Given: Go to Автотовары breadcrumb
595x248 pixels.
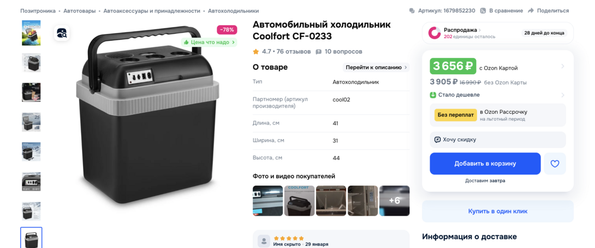Looking at the screenshot, I should pyautogui.click(x=80, y=10).
